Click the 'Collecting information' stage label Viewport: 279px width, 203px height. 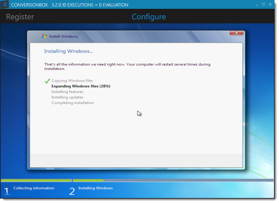34,188
